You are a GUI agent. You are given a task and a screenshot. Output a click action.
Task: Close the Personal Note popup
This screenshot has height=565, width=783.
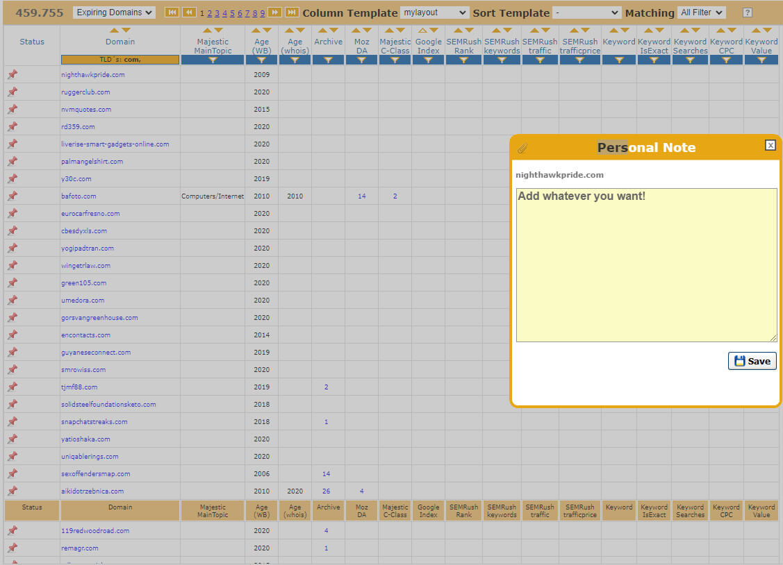770,145
